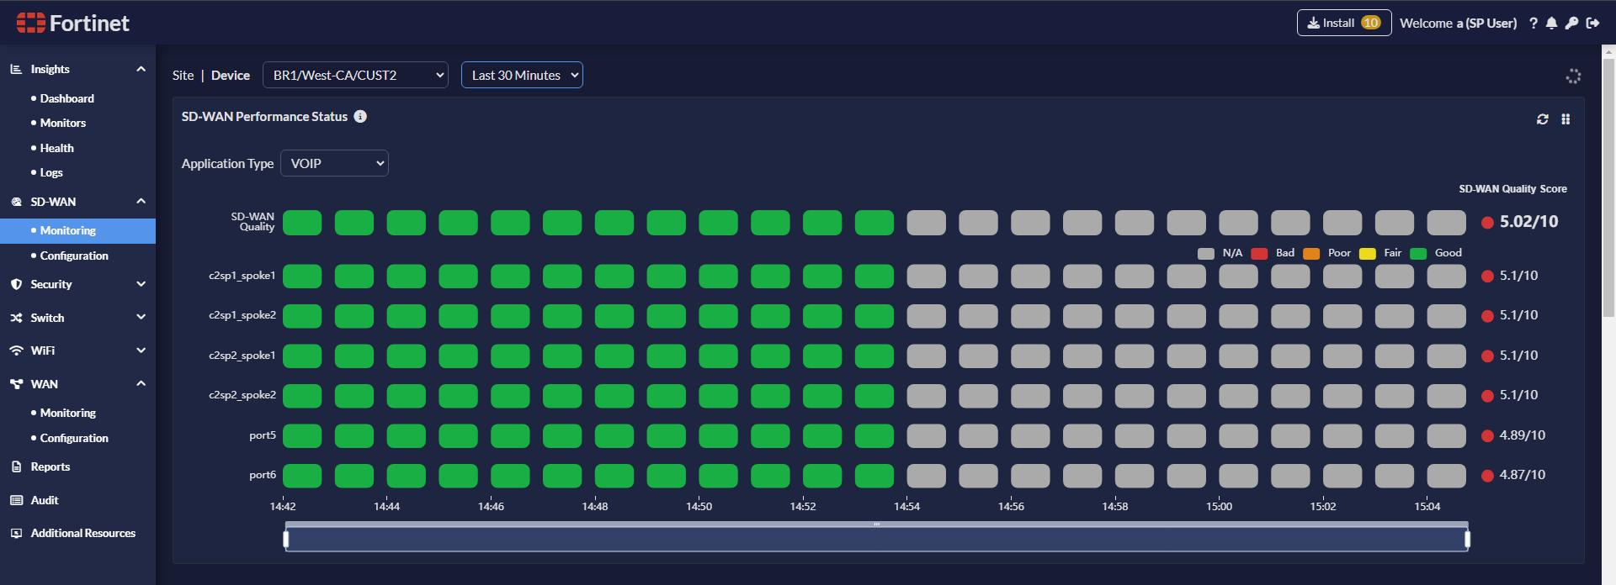
Task: Open Dashboard under Insights
Action: tap(67, 98)
